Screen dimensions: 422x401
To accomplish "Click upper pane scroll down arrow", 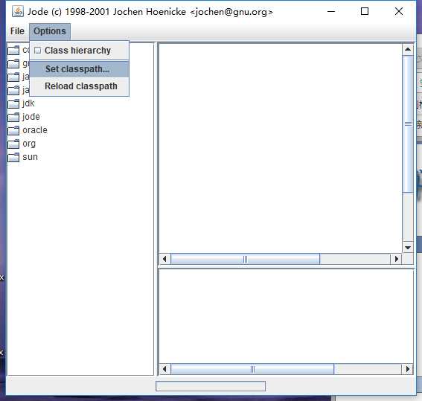I will coord(408,248).
